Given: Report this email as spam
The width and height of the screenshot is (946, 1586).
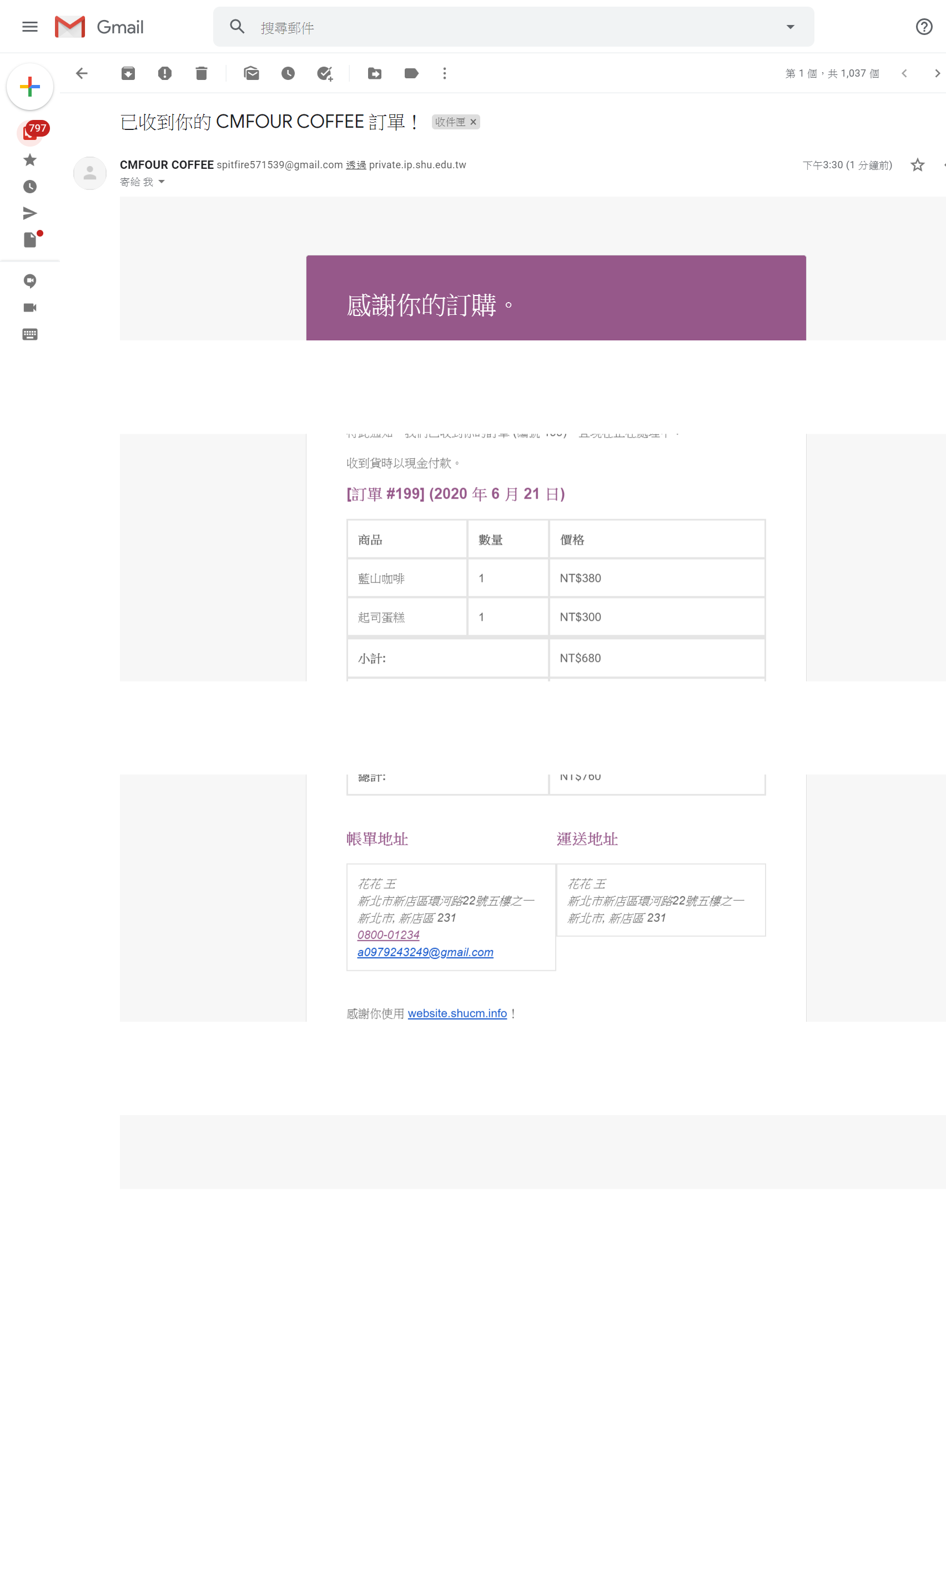Looking at the screenshot, I should coord(164,73).
